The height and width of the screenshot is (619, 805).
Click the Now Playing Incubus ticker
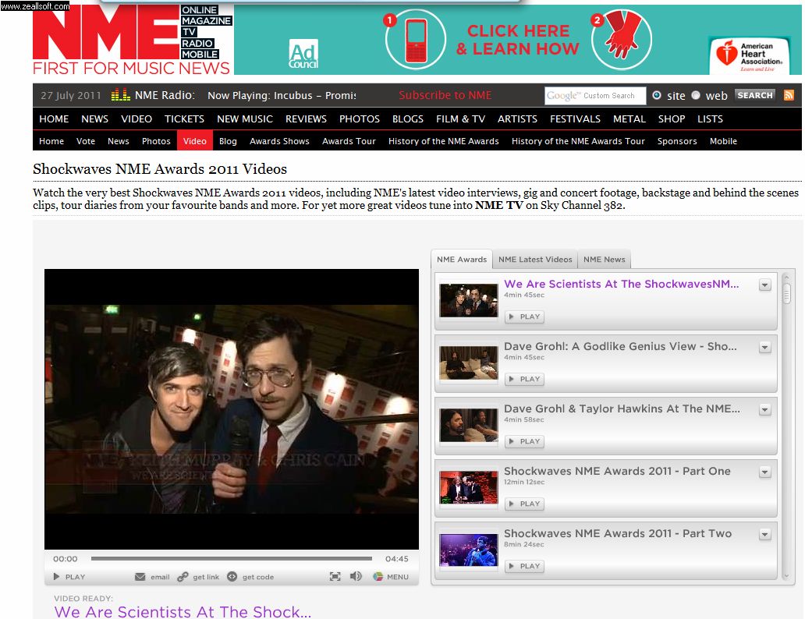tap(282, 95)
